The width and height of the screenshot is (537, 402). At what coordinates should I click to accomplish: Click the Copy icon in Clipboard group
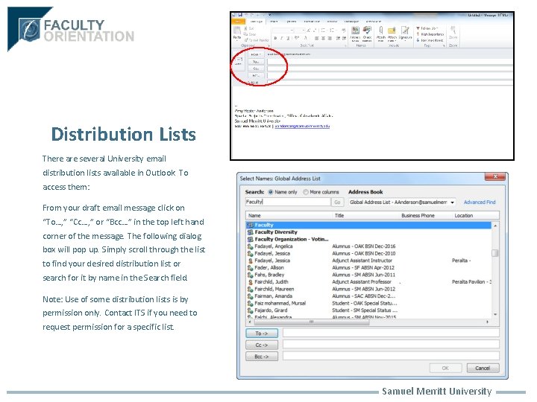[x=245, y=34]
